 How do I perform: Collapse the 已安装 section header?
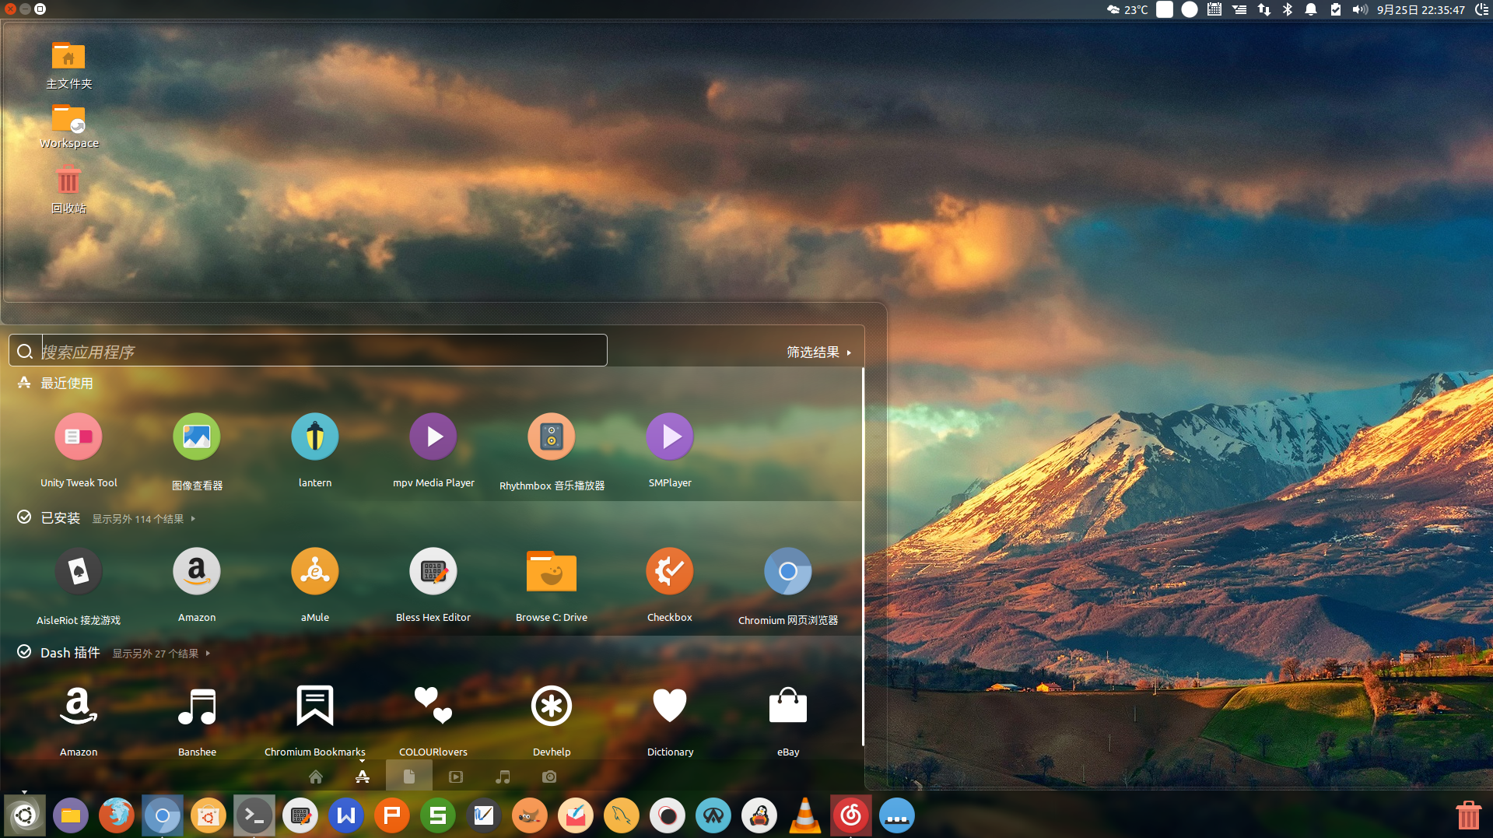[x=49, y=518]
